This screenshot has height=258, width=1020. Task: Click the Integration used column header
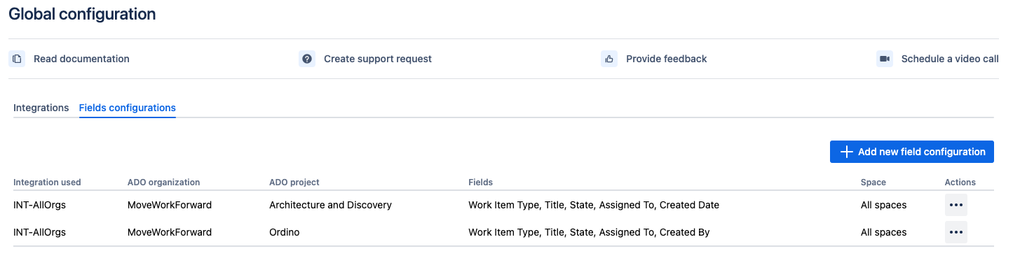(47, 182)
